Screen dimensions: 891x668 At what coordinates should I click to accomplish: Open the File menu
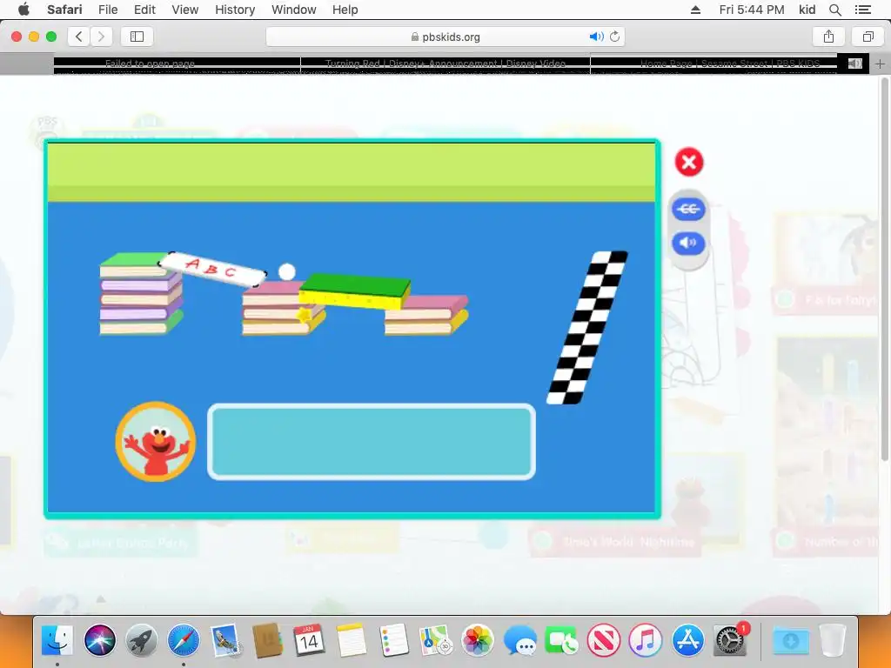108,10
